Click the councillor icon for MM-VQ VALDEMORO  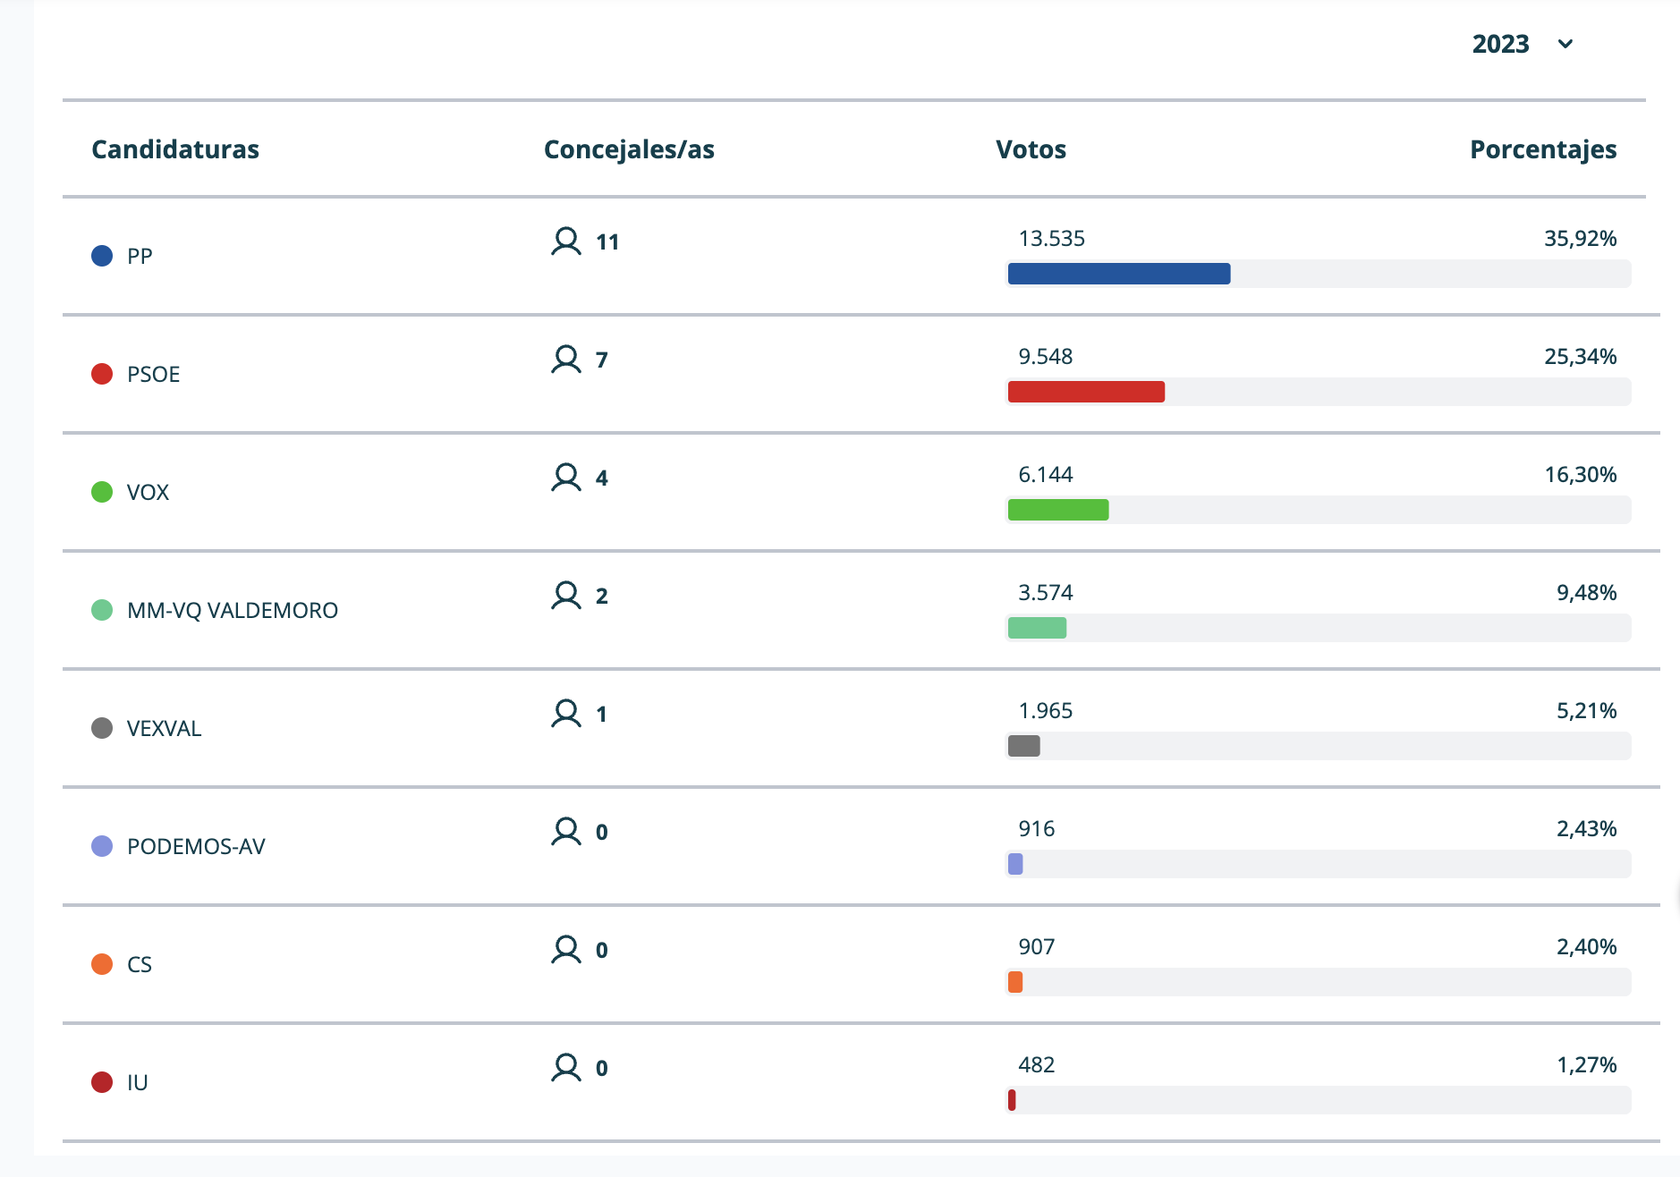click(x=565, y=596)
